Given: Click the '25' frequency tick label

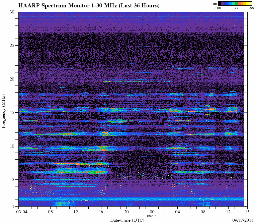Looking at the screenshot, I should [12, 46].
